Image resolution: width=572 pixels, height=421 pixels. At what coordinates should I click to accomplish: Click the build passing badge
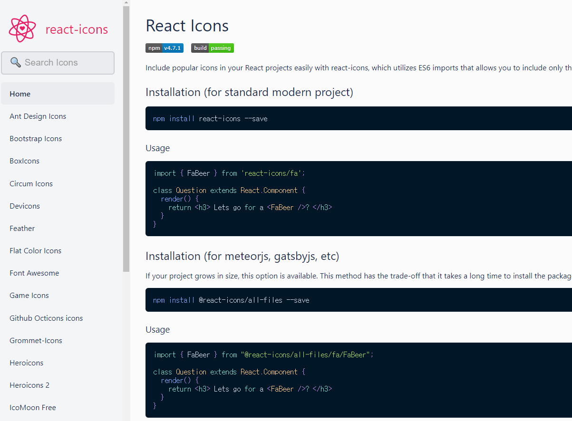(x=213, y=48)
